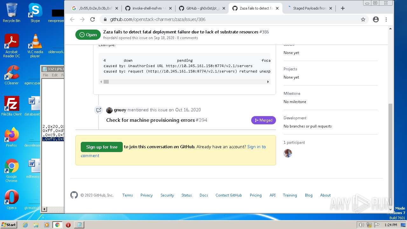Click the gnuoy username link
407x229 pixels.
[x=120, y=110]
